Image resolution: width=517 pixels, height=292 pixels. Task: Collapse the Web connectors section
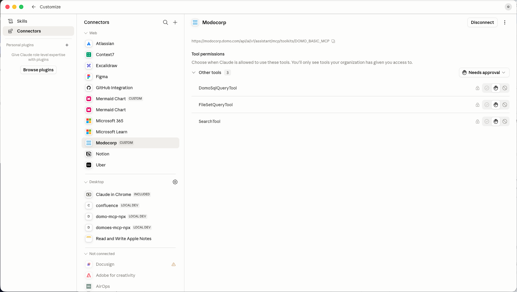[86, 33]
